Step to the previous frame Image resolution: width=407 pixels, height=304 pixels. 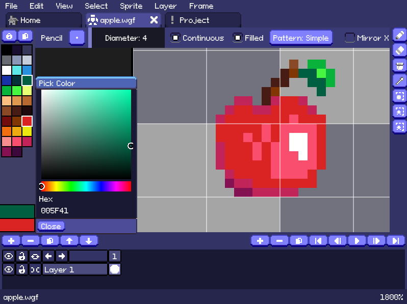tap(338, 241)
